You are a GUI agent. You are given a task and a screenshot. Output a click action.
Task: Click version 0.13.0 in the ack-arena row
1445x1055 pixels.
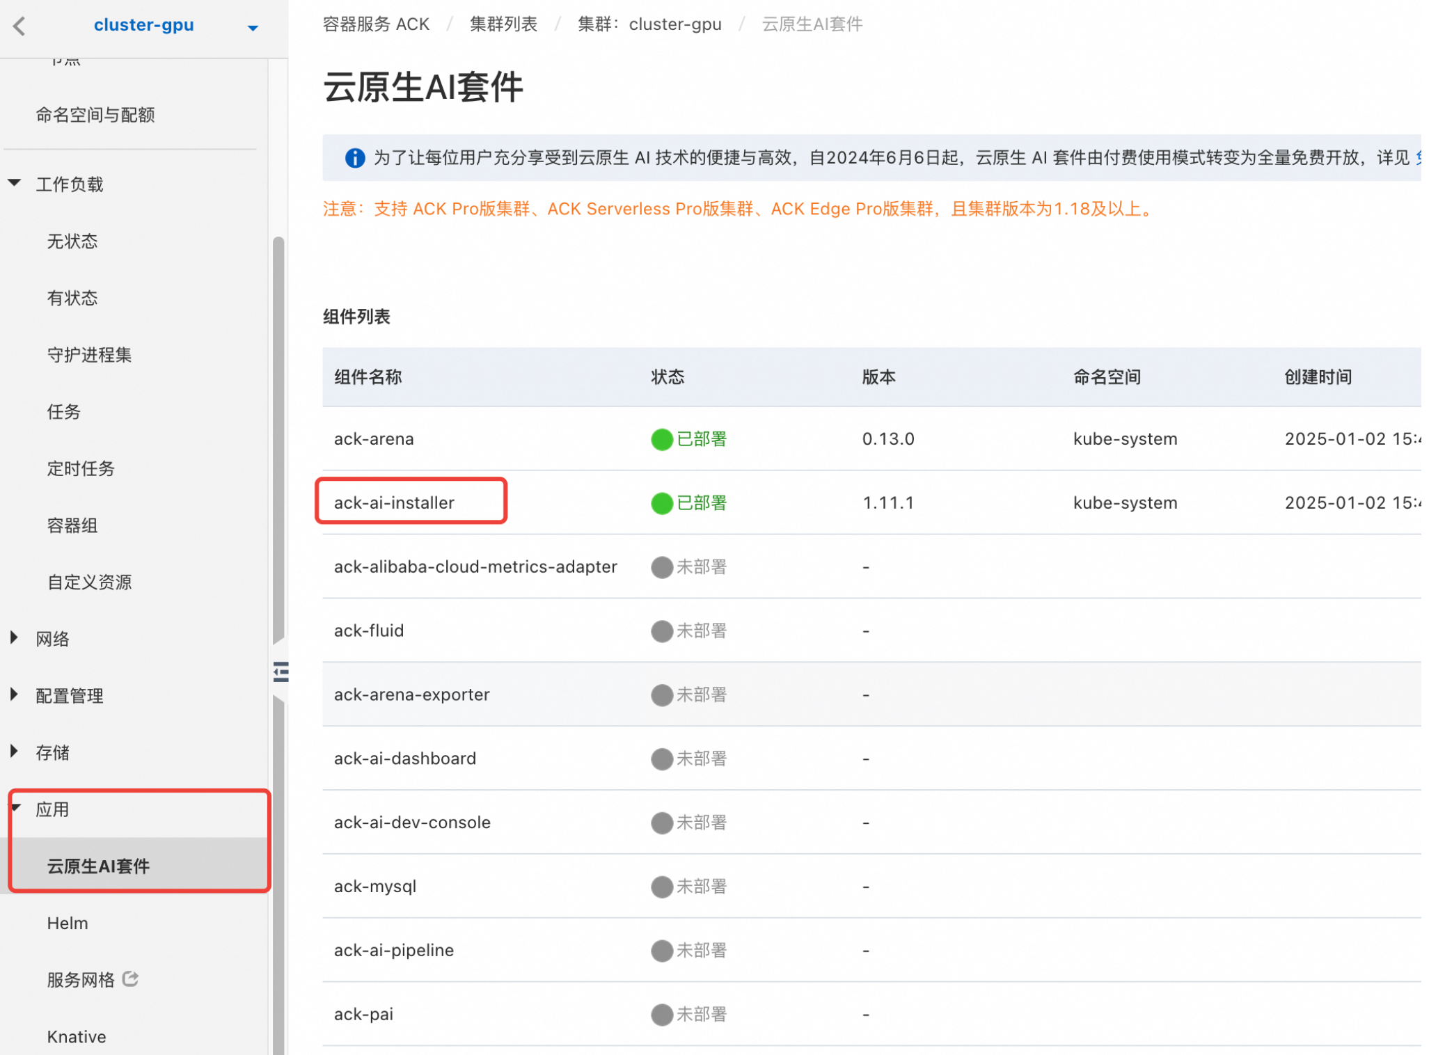(889, 439)
